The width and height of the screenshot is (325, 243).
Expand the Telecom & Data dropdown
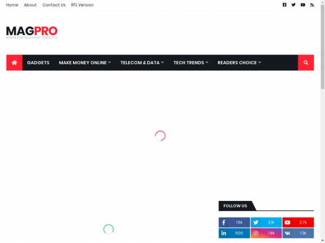[142, 63]
